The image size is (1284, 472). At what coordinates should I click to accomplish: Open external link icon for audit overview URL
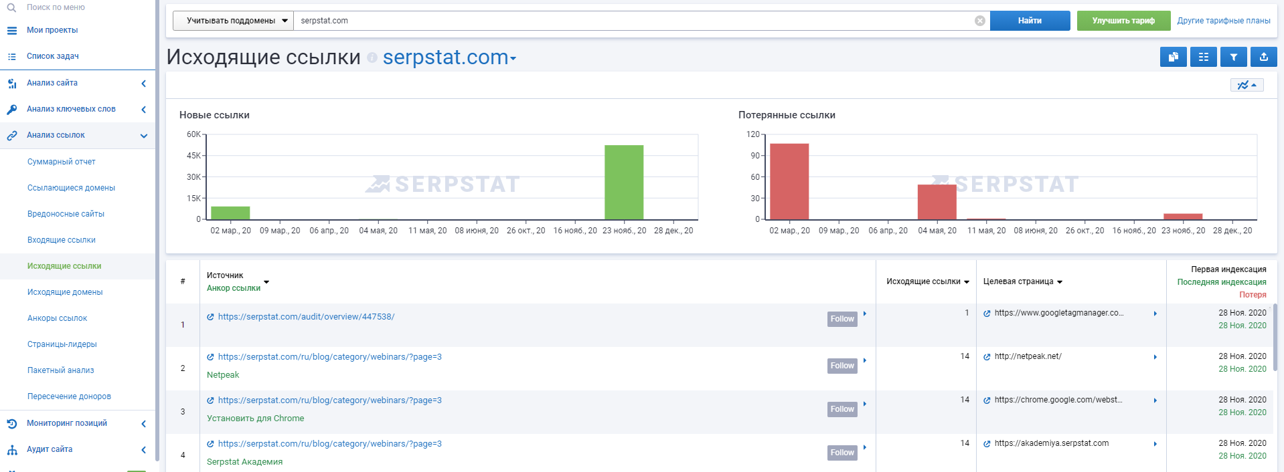[210, 317]
